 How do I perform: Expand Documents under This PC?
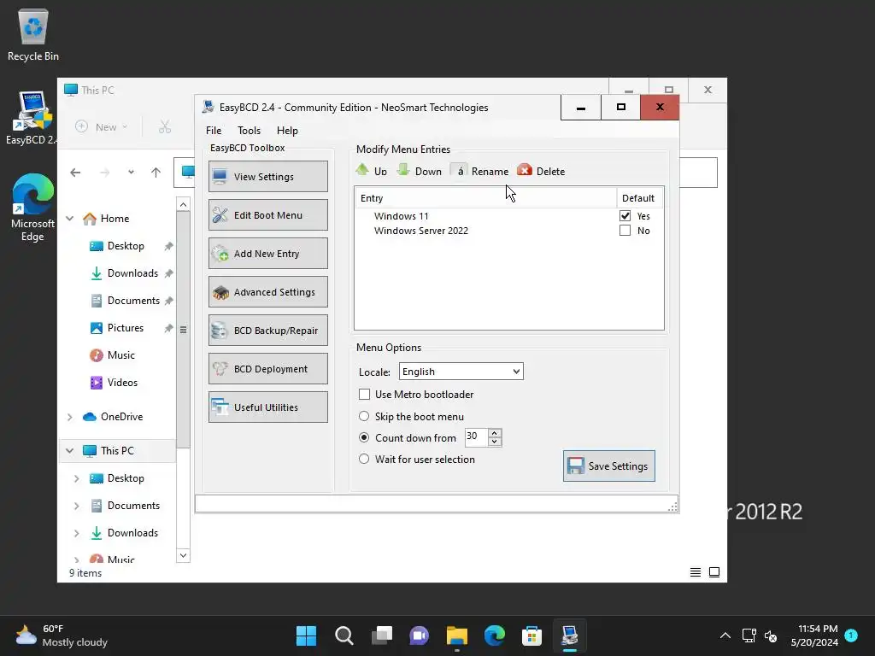76,506
